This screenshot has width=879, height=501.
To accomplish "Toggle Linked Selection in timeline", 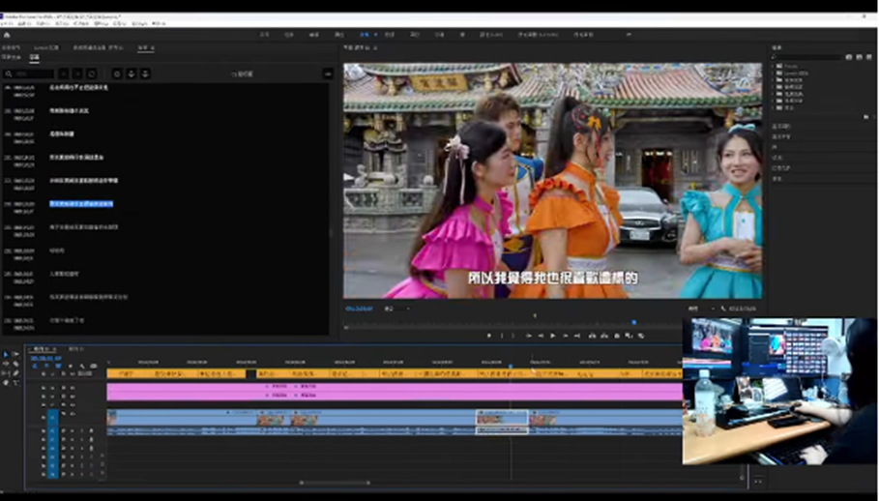I will point(58,366).
